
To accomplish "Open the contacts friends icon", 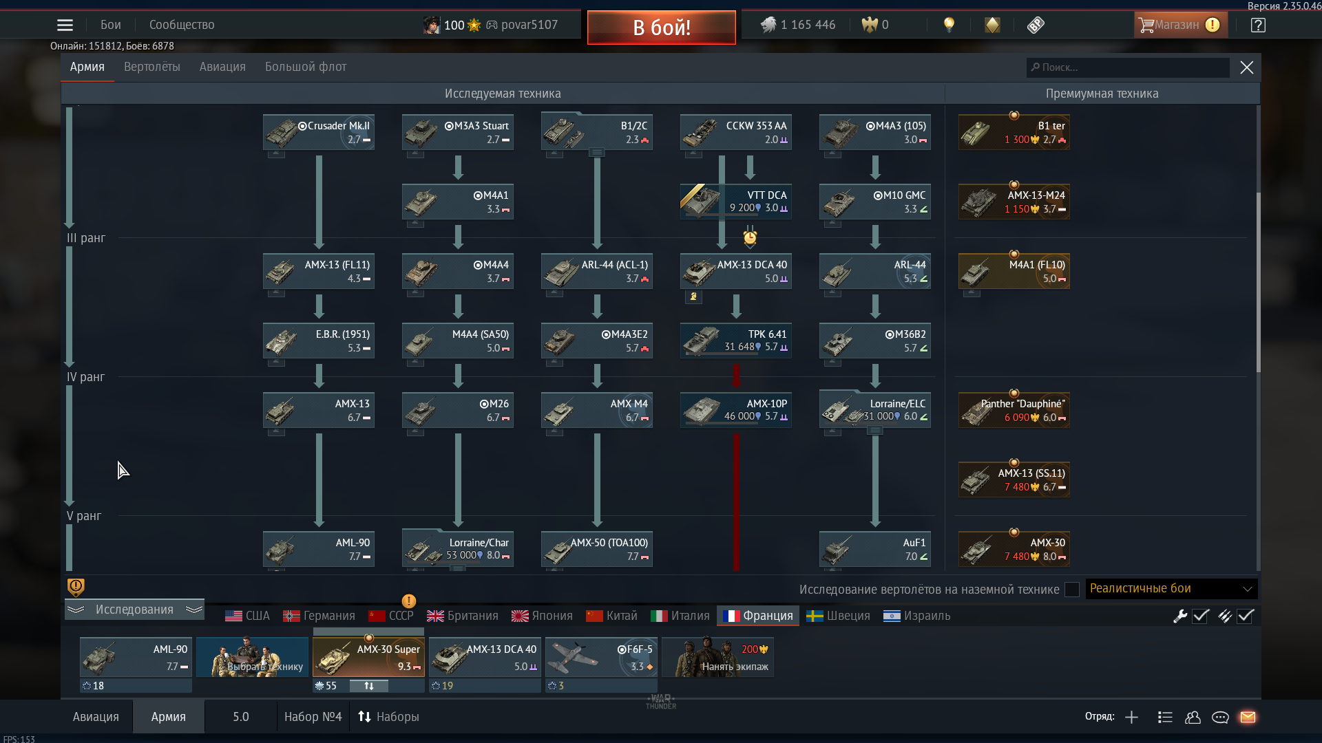I will coord(1193,717).
